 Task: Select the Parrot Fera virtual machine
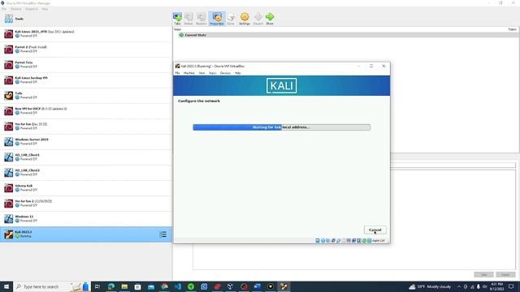tap(86, 65)
